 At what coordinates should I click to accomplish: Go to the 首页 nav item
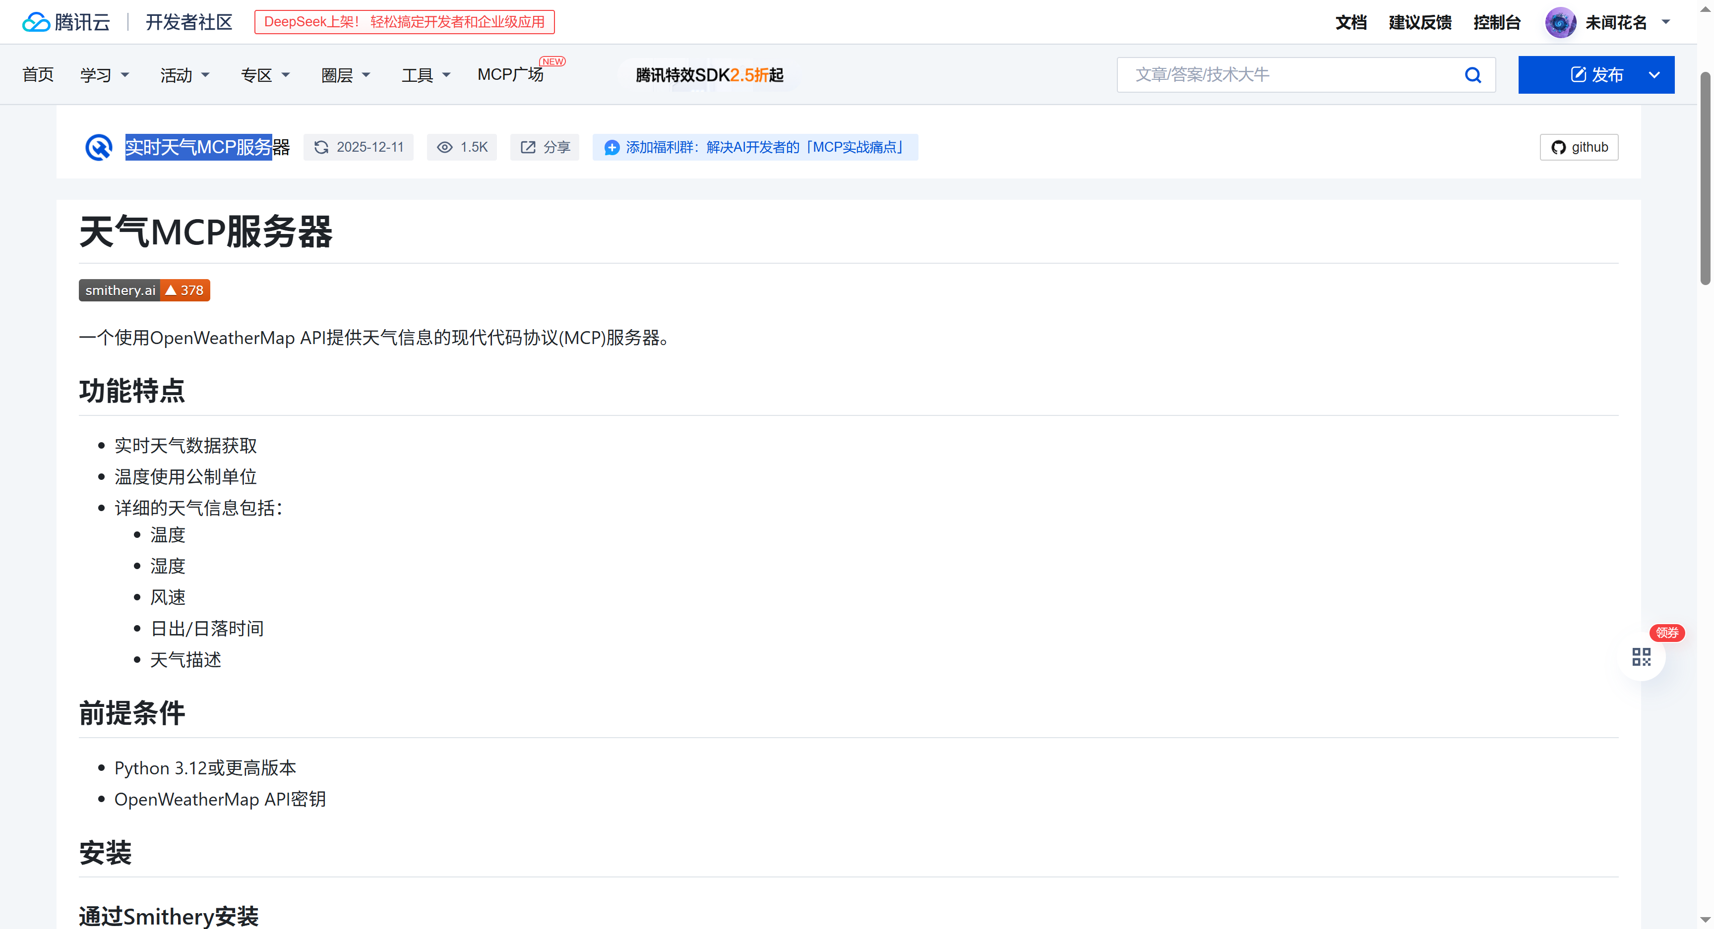[x=38, y=74]
